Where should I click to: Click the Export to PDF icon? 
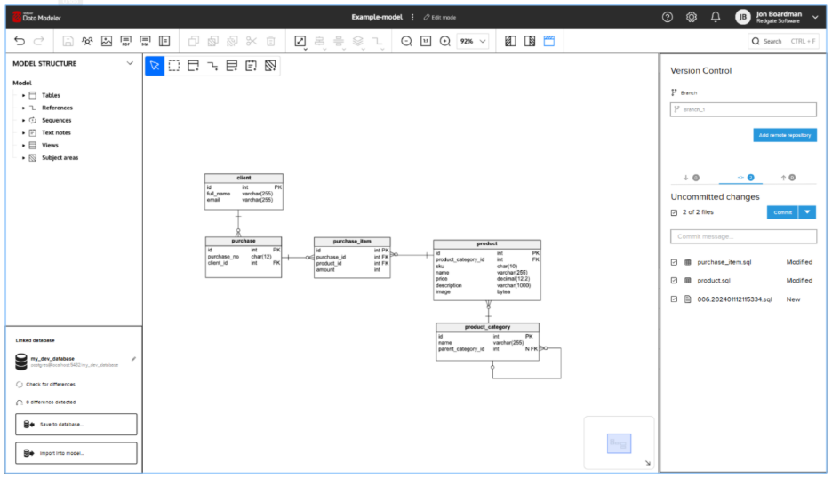[x=125, y=41]
